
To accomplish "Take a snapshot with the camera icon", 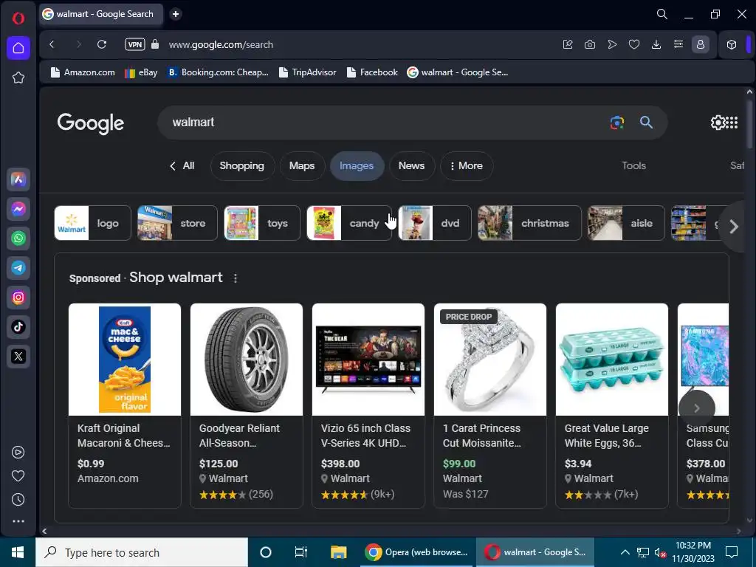I will [590, 44].
